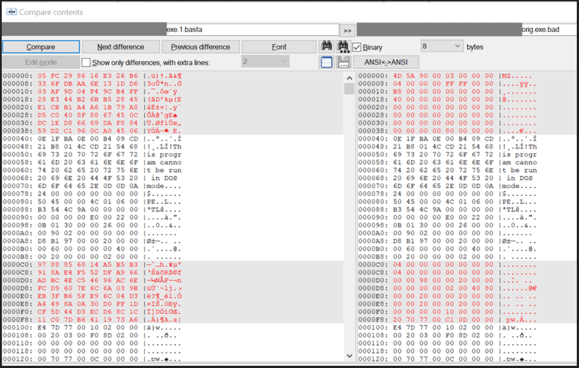Click right pane row 000038 ending 80 00 00 00
This screenshot has width=579, height=368.
[448, 131]
